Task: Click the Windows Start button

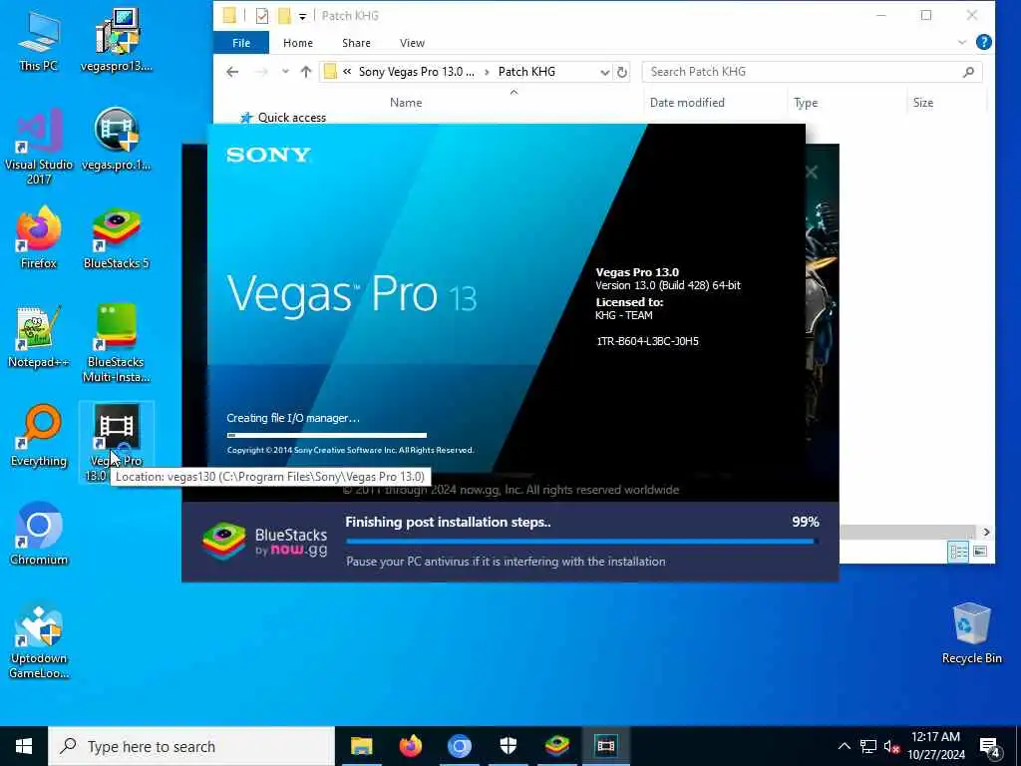Action: 24,746
